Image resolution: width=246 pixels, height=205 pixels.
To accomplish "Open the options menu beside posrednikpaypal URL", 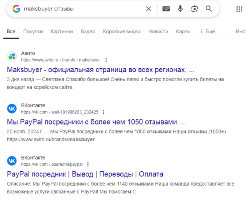I will [88, 164].
